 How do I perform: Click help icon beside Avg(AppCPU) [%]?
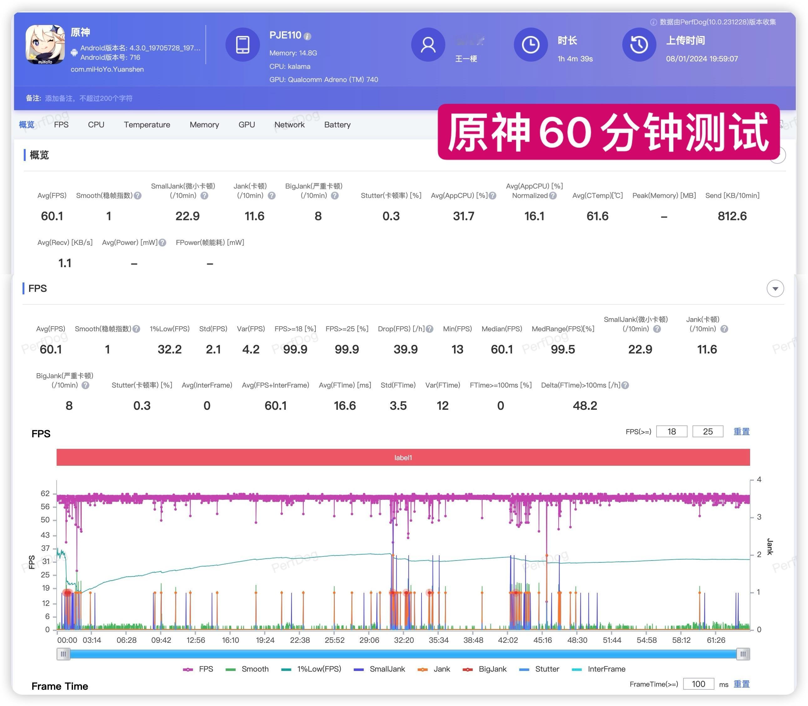[x=492, y=196]
